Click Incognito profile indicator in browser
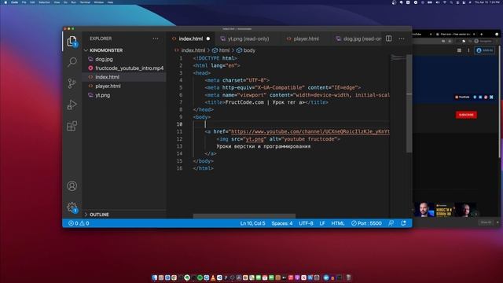Image resolution: width=503 pixels, height=283 pixels. click(483, 41)
